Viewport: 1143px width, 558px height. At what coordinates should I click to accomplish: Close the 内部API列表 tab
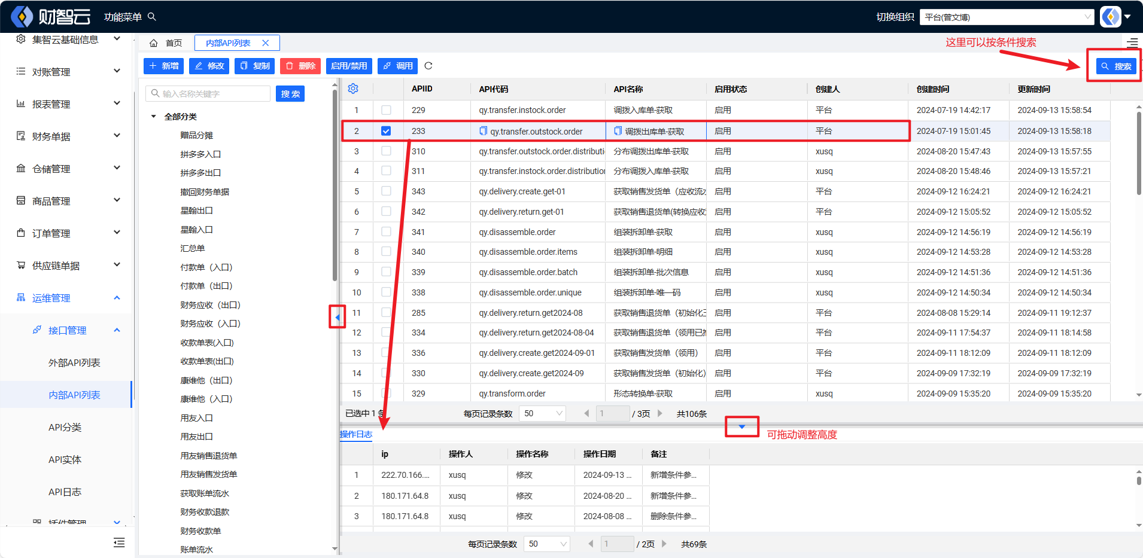tap(266, 43)
